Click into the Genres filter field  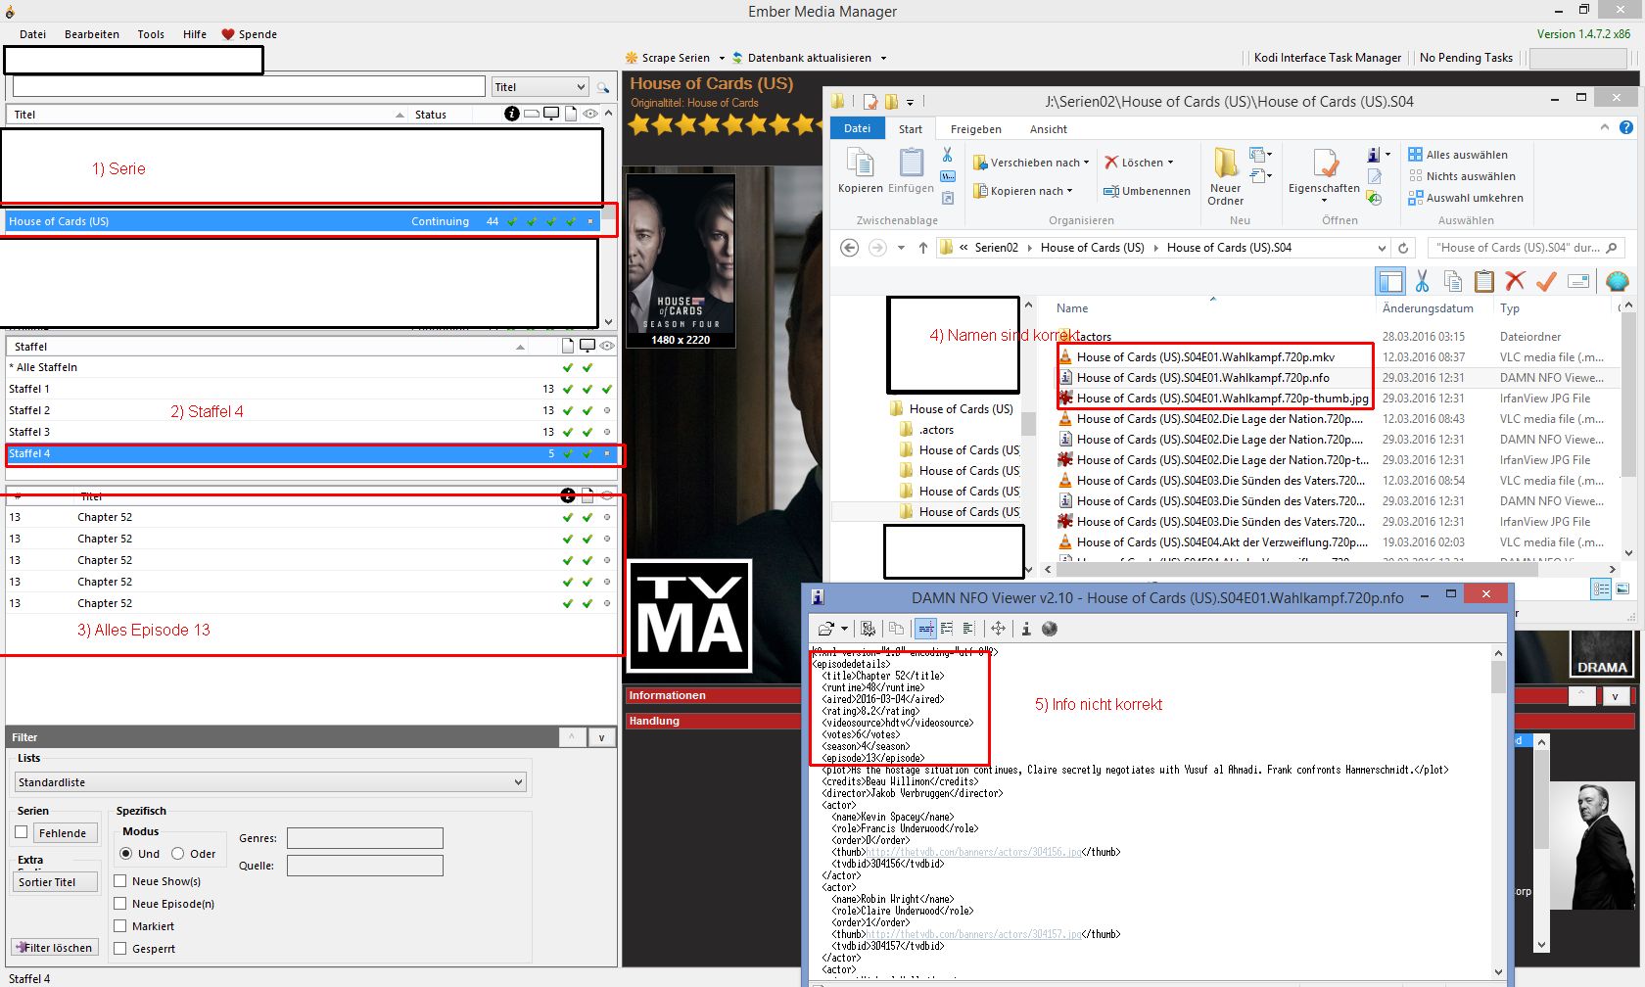pos(365,838)
